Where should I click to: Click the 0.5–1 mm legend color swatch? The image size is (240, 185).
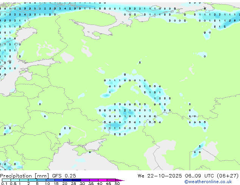point(15,180)
